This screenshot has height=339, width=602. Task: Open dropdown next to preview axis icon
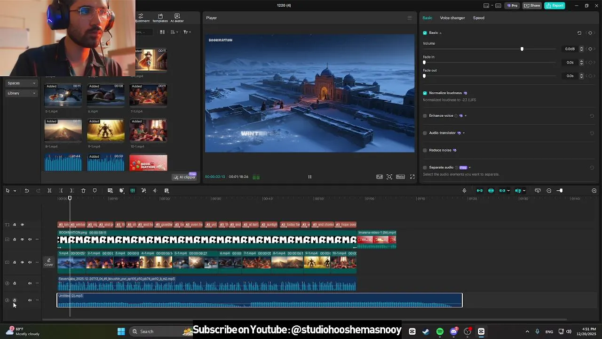tap(524, 191)
